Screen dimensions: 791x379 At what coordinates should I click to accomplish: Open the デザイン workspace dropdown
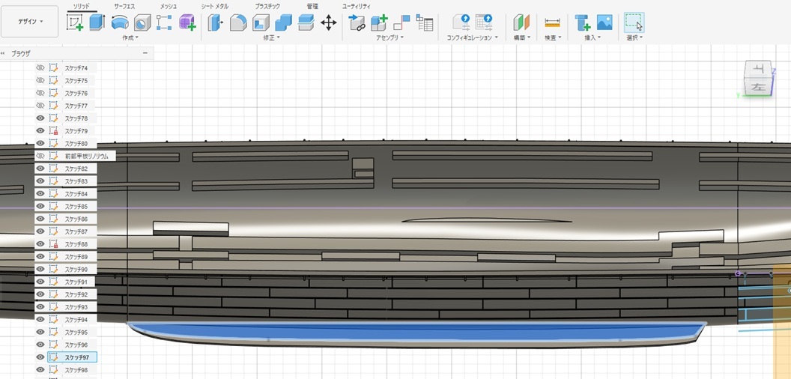pyautogui.click(x=30, y=22)
